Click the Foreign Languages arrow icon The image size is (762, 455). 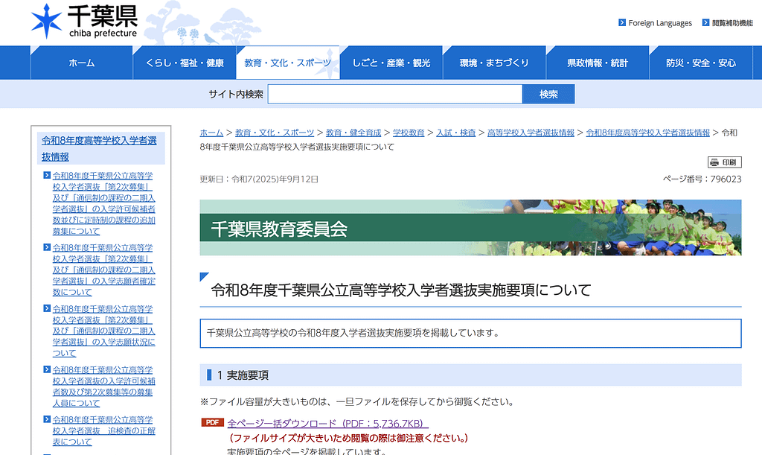click(x=622, y=23)
